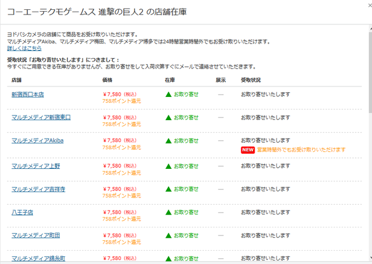The image size is (372, 264).
Task: Click 758ポイント還元 in マルチメディア上野 row
Action: [121, 173]
